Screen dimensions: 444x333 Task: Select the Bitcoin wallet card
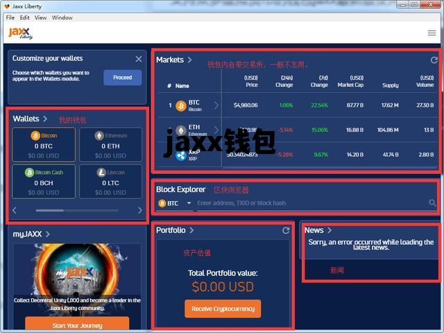44,145
